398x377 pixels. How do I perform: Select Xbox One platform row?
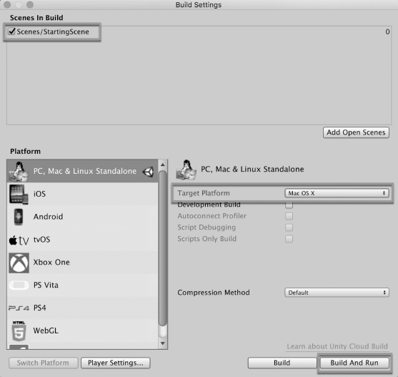tap(82, 262)
